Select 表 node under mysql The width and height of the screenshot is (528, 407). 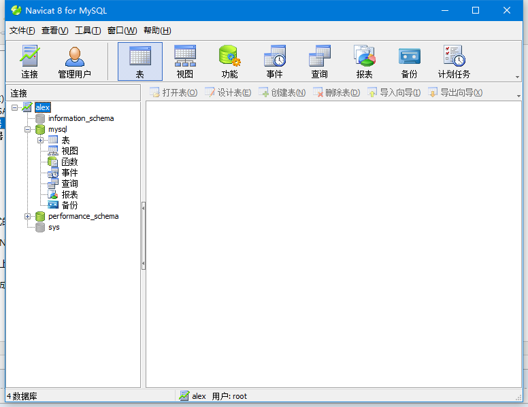click(66, 140)
